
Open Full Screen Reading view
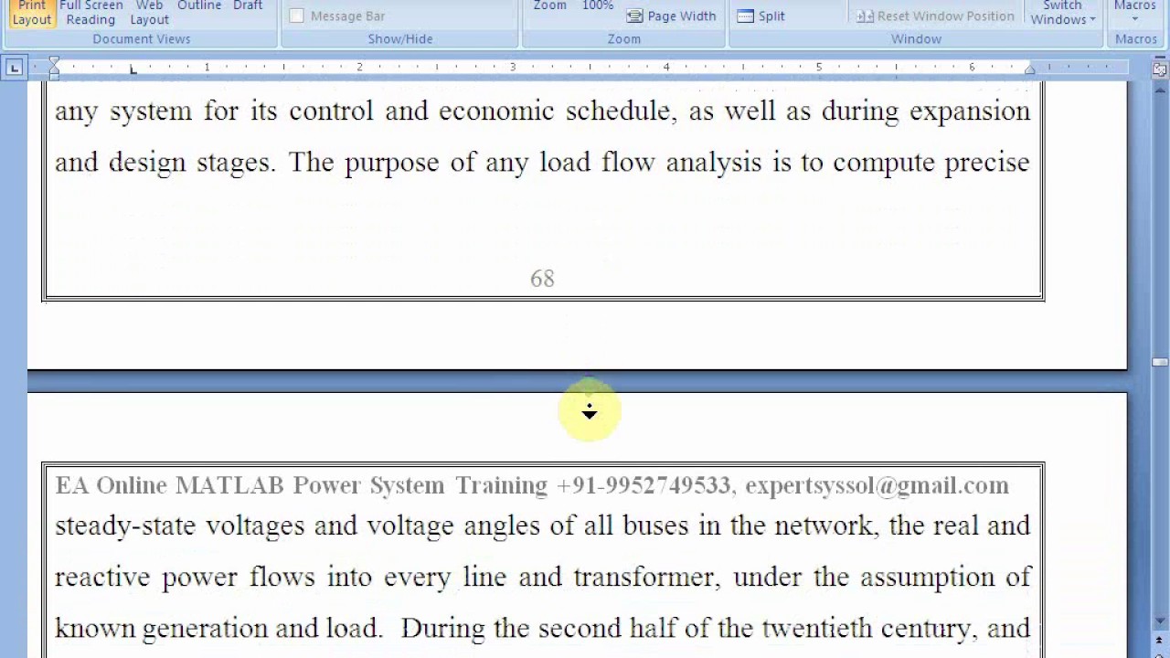[90, 13]
